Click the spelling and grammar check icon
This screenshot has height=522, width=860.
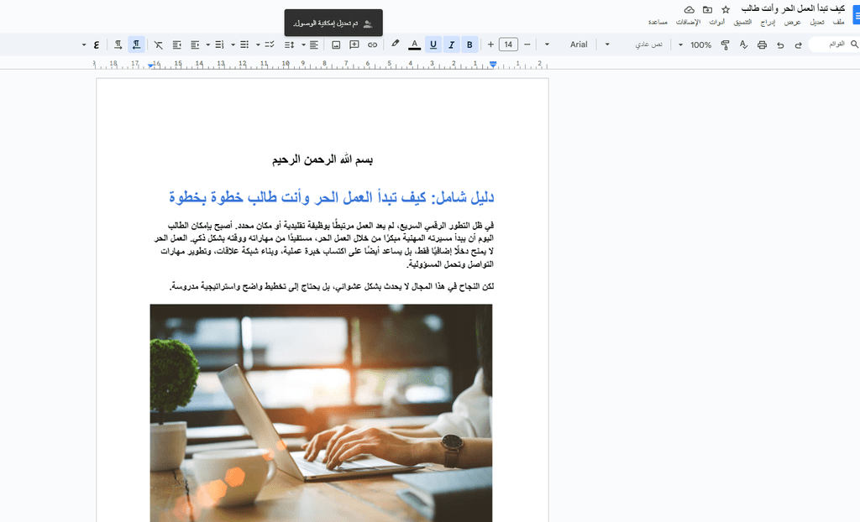(x=743, y=45)
